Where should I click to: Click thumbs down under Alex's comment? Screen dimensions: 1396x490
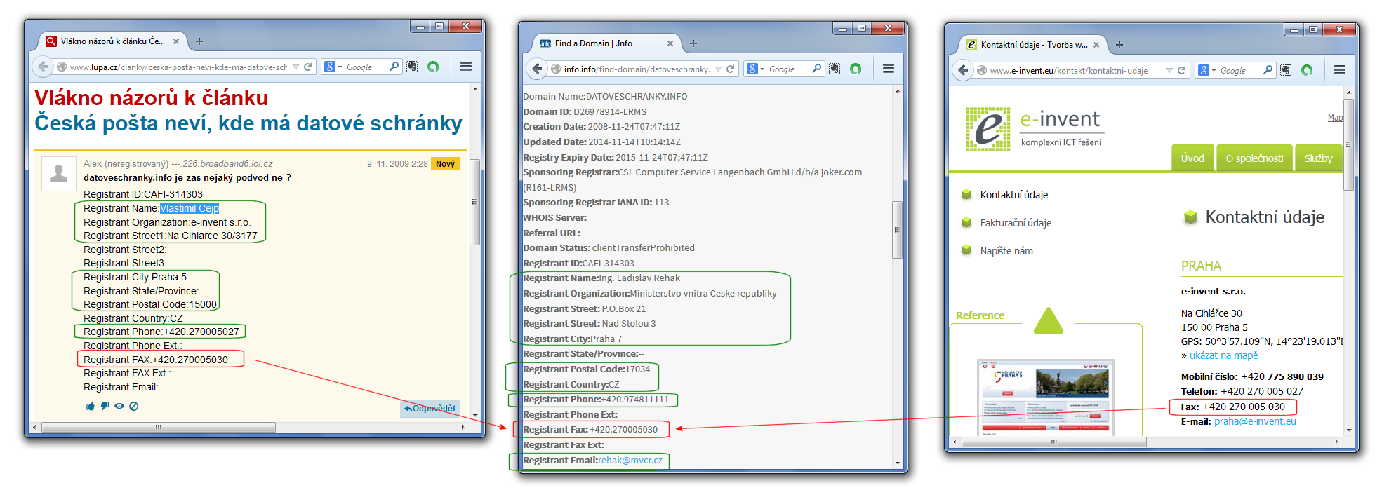105,406
